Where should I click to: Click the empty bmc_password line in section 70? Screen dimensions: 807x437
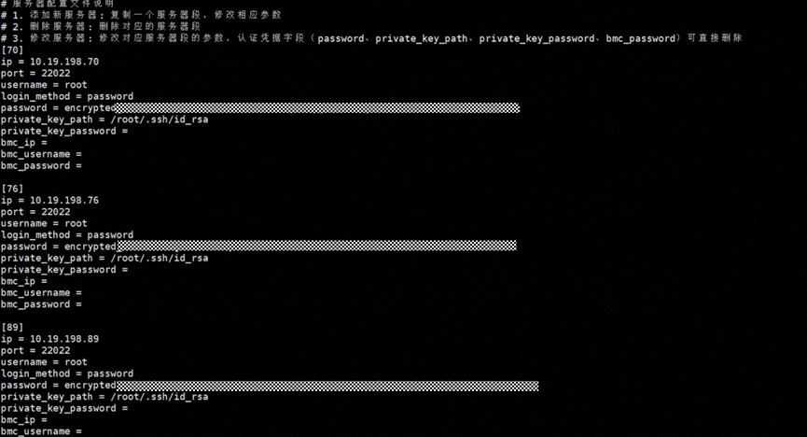click(41, 166)
